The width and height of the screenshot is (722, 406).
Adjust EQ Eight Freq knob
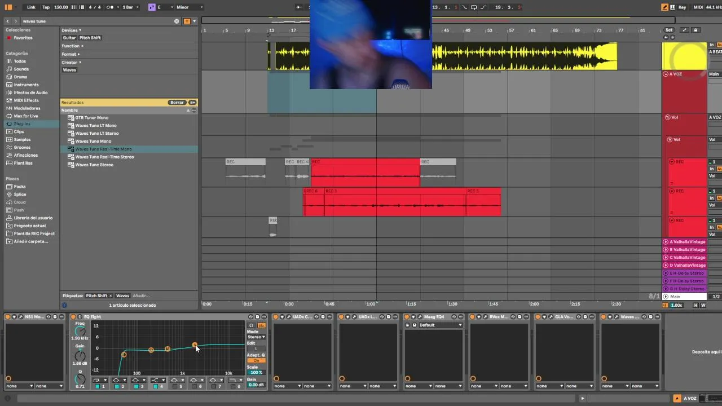pyautogui.click(x=80, y=330)
